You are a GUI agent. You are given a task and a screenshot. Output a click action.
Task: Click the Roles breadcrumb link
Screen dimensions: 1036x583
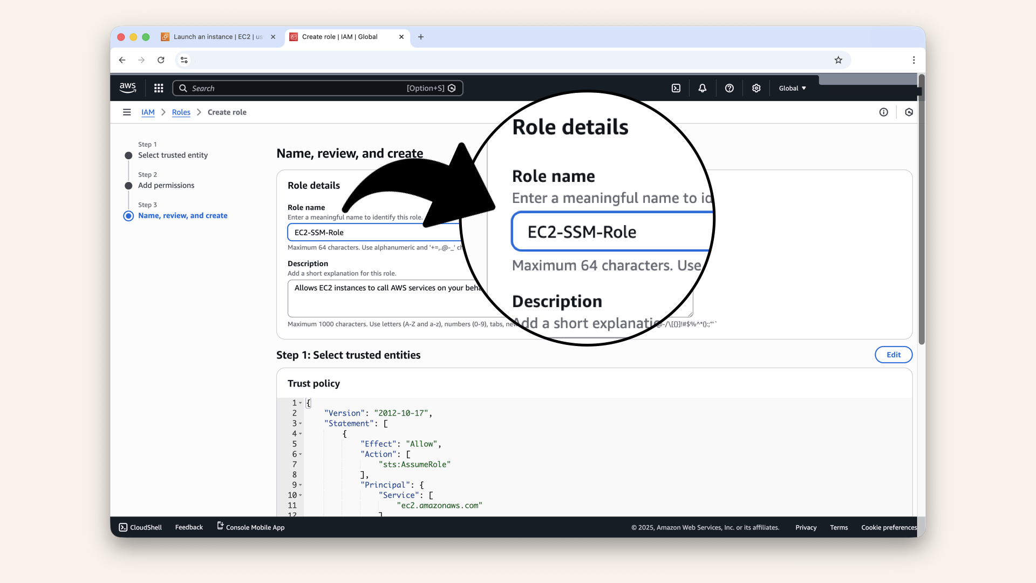click(x=181, y=112)
